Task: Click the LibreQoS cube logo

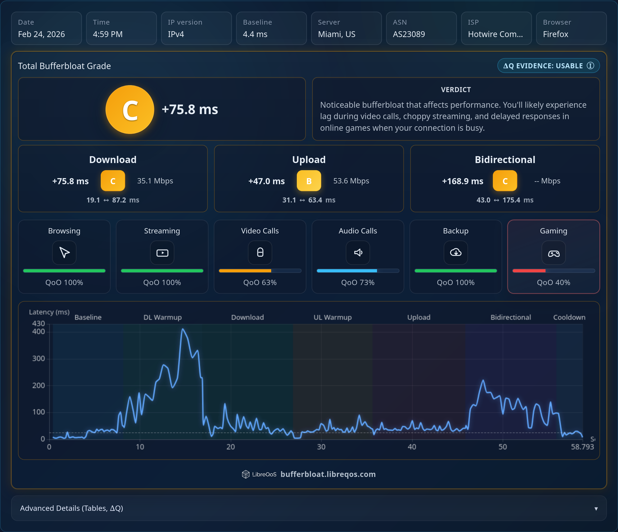Action: pyautogui.click(x=246, y=474)
